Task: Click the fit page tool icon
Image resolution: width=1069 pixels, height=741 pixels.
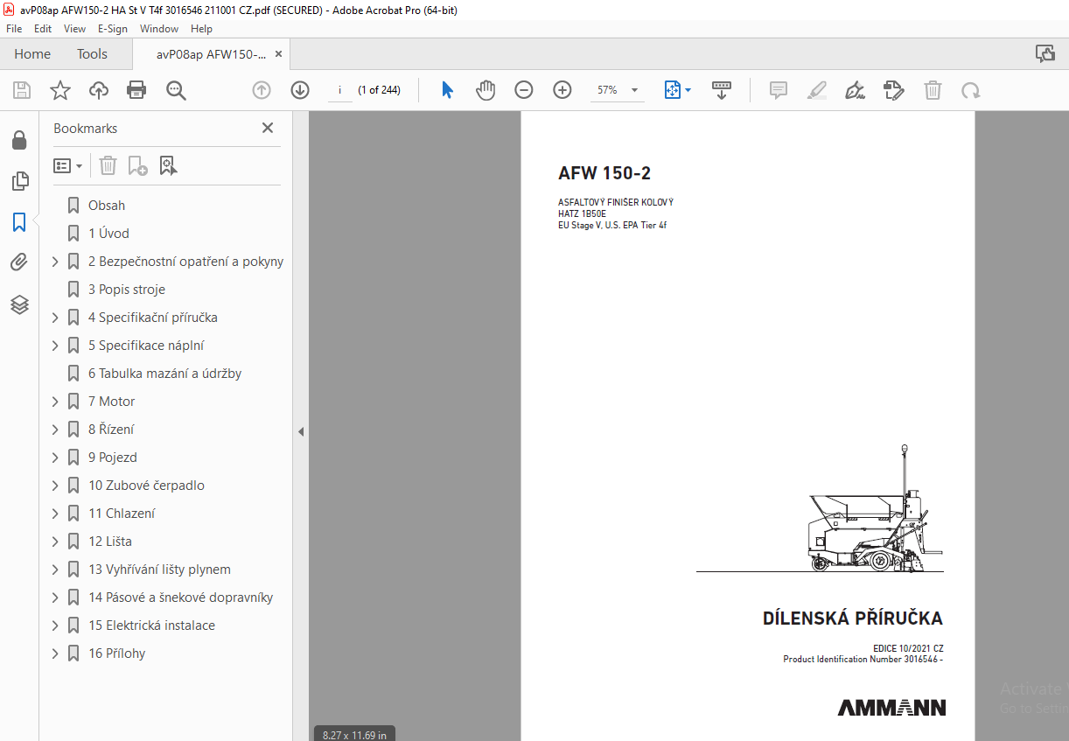Action: tap(672, 90)
